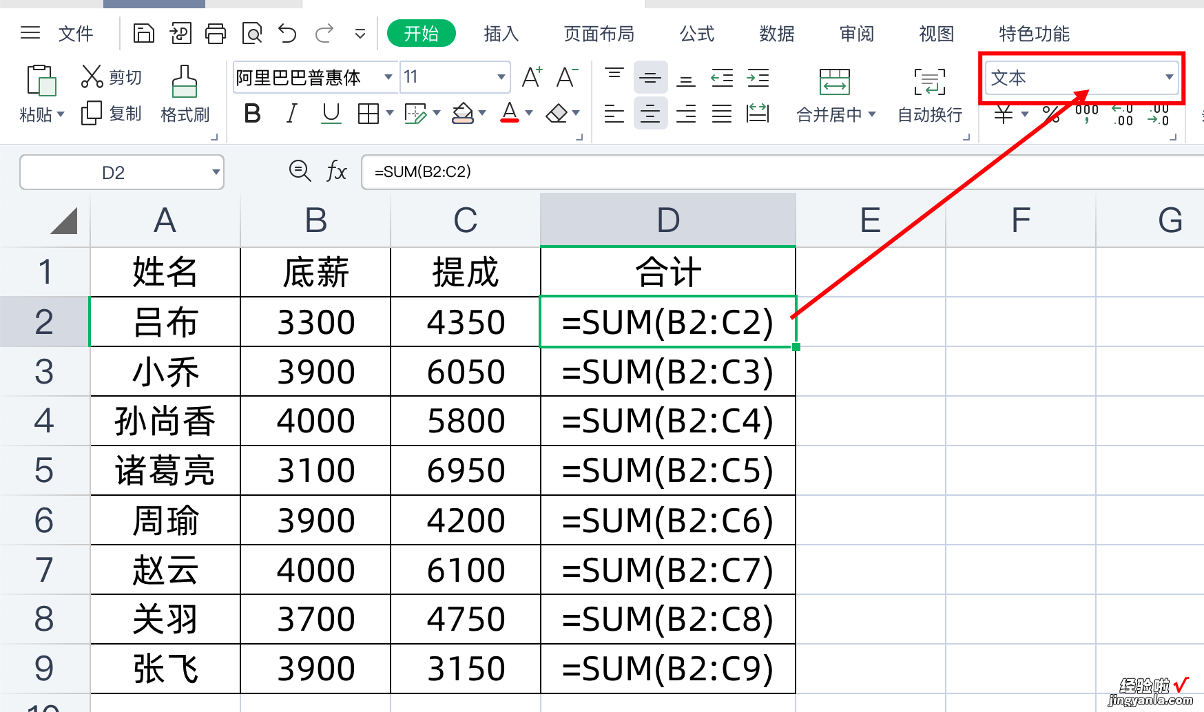Decrease font size with A- icon

tap(567, 77)
